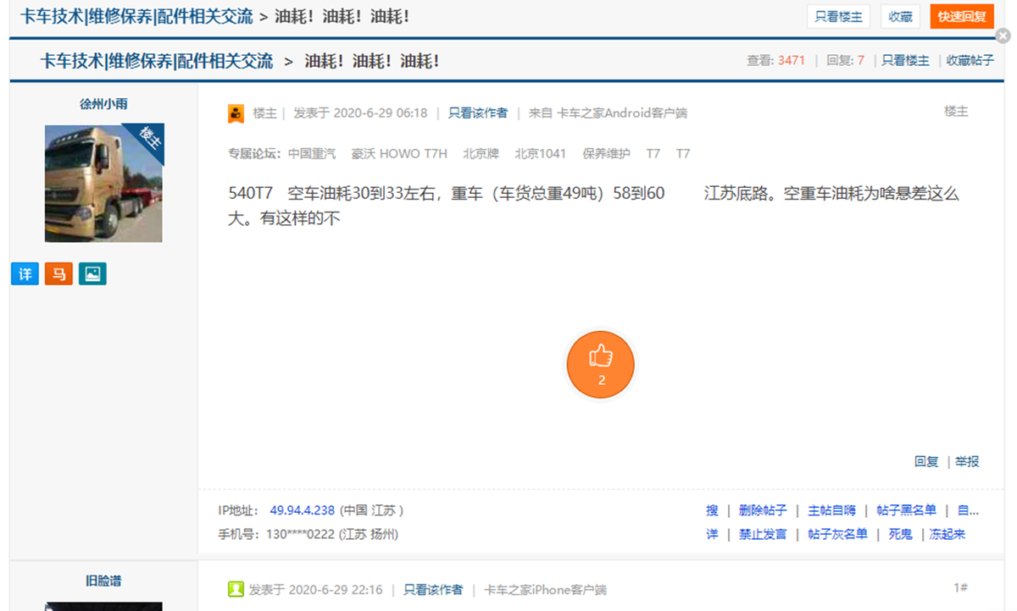Click the 冻起来 admin link
The image size is (1017, 611).
click(x=947, y=534)
